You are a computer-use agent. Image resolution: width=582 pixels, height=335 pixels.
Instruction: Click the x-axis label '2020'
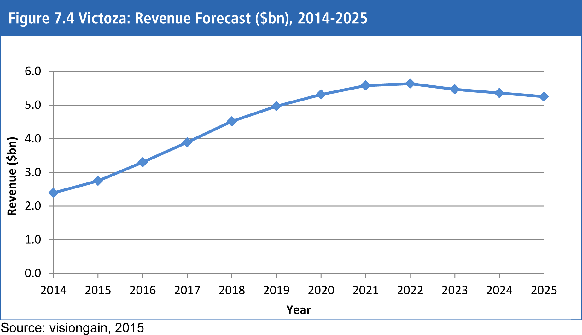pos(321,290)
